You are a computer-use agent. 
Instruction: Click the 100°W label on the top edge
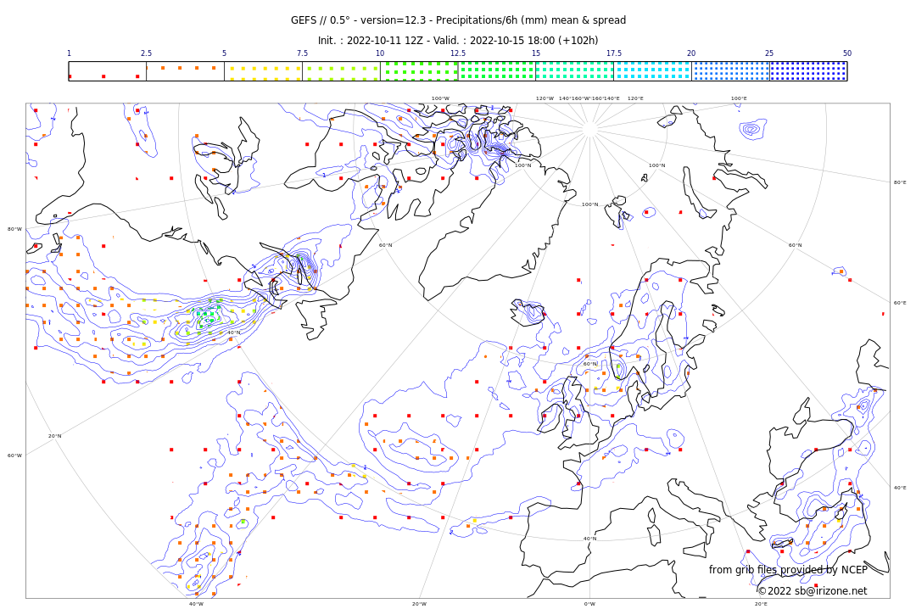tap(440, 98)
